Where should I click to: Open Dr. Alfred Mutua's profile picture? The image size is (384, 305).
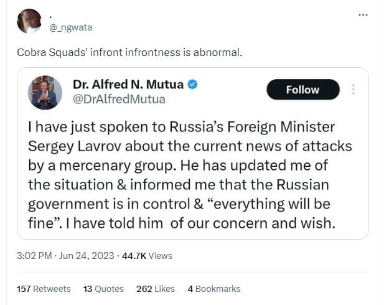click(45, 92)
